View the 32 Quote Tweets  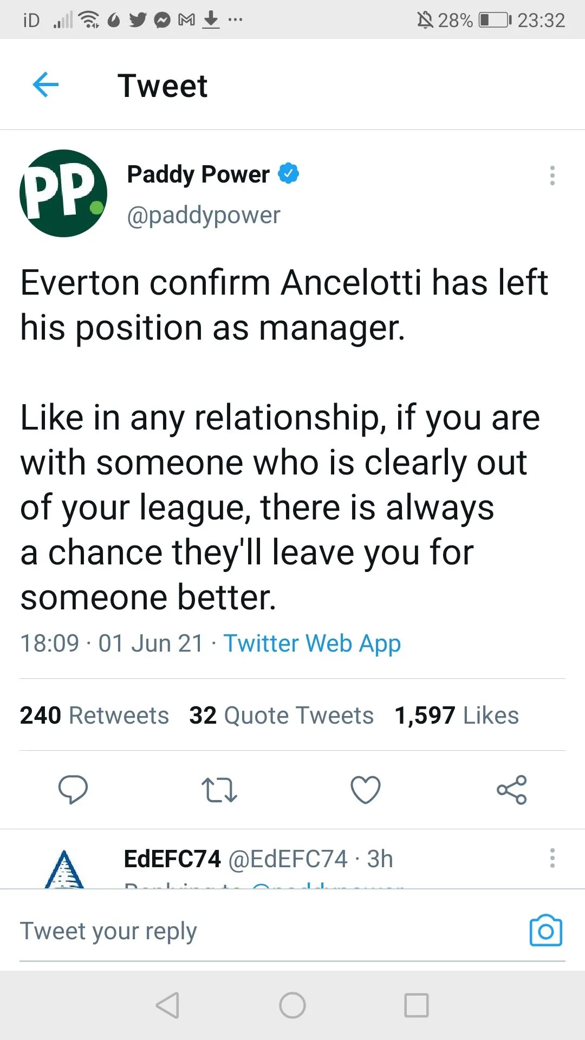tap(281, 715)
